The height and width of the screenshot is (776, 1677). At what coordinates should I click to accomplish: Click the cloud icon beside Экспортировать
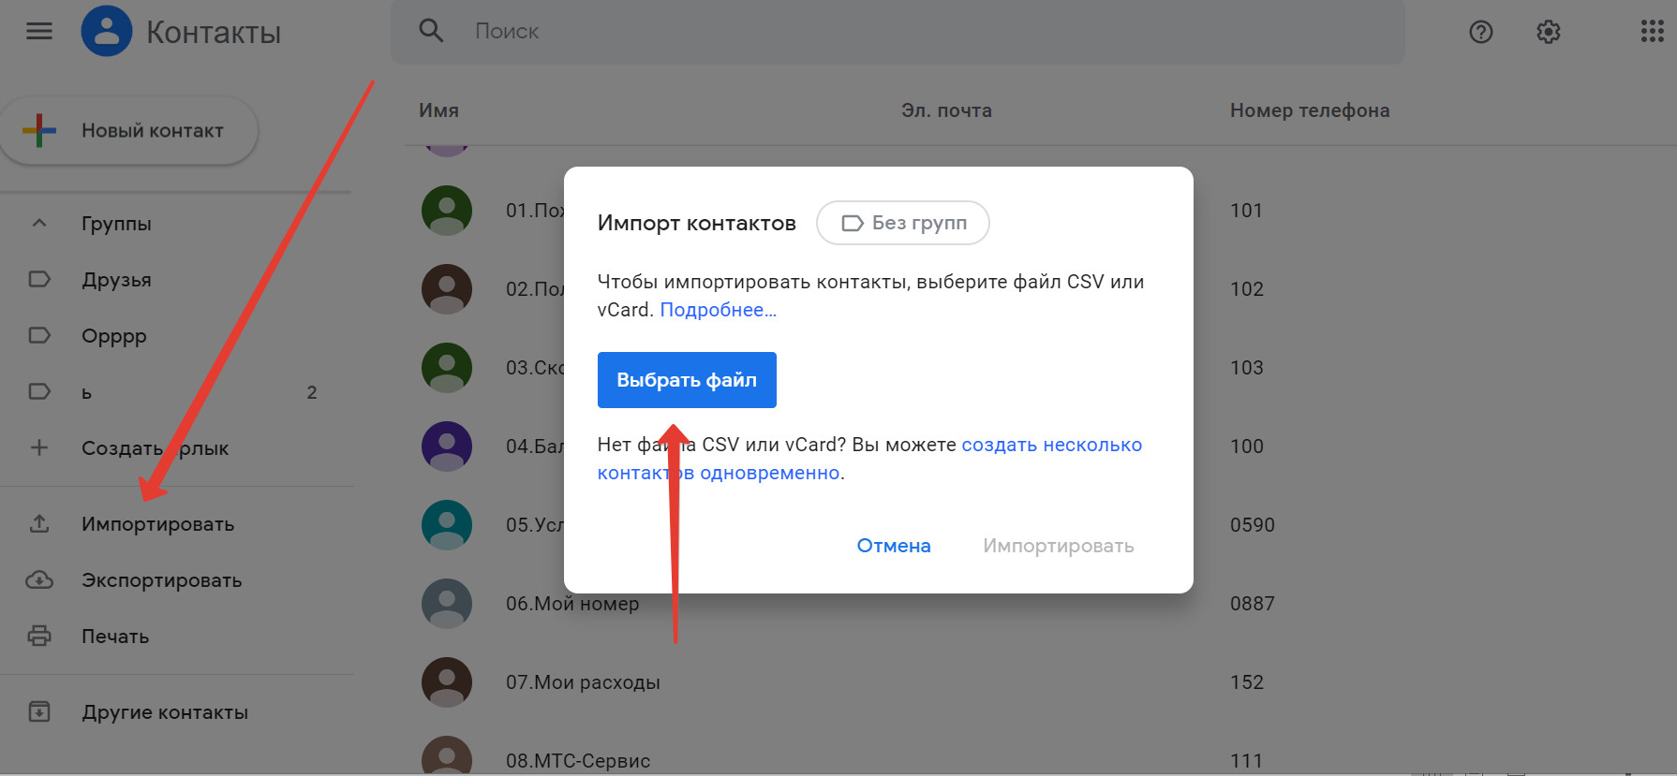(x=39, y=579)
